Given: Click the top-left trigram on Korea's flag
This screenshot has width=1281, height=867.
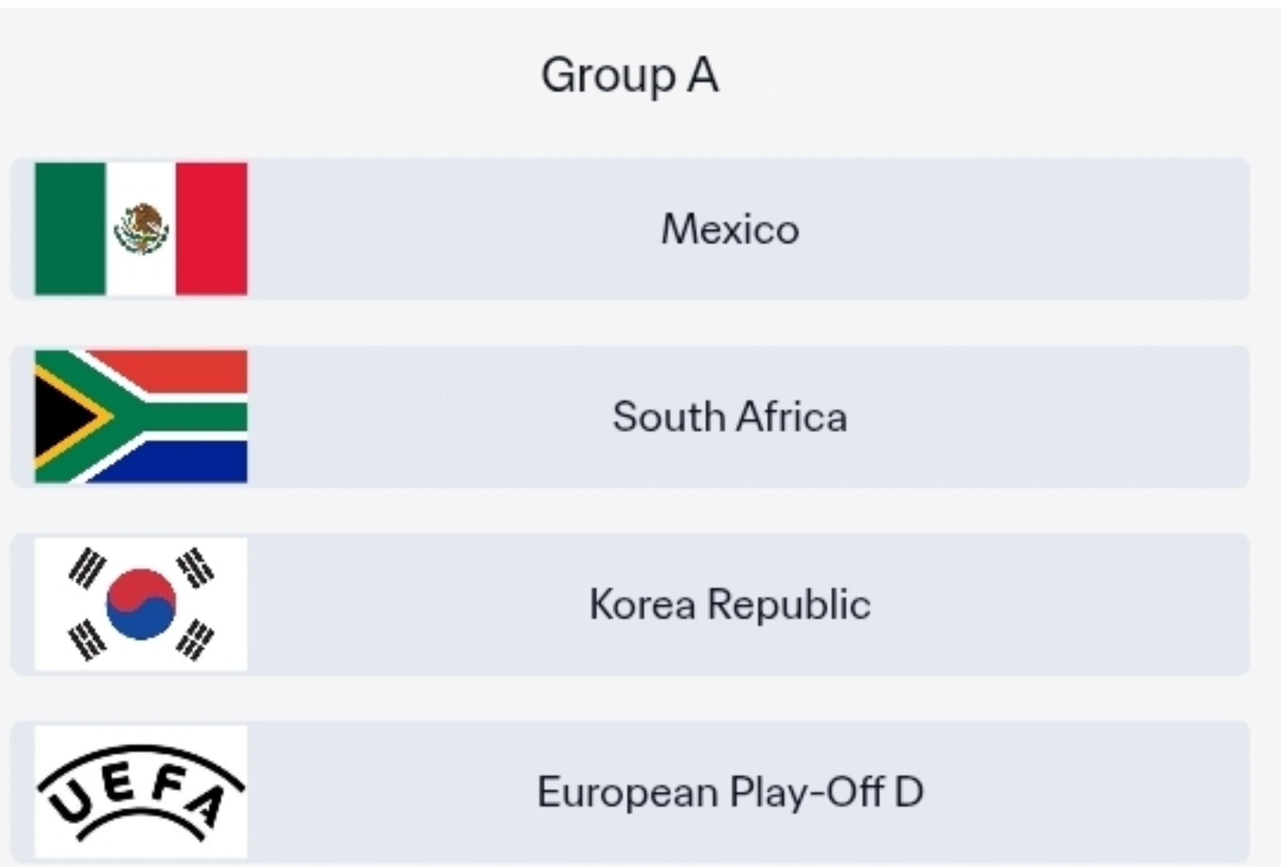Looking at the screenshot, I should click(85, 568).
